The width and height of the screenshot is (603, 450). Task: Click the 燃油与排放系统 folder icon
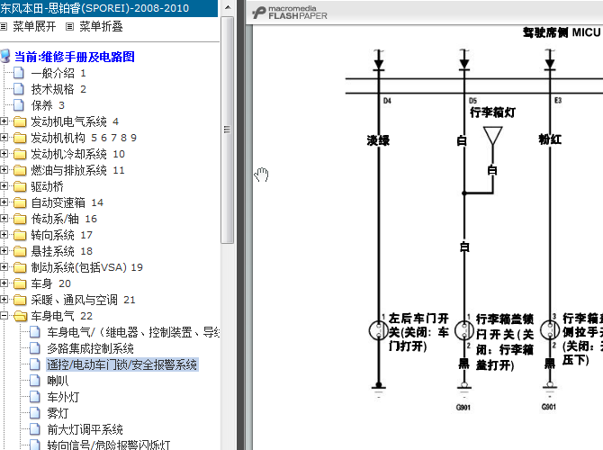[20, 170]
